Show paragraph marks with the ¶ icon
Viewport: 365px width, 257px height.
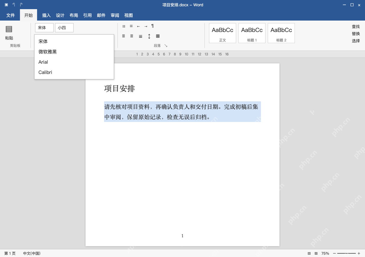click(x=153, y=26)
